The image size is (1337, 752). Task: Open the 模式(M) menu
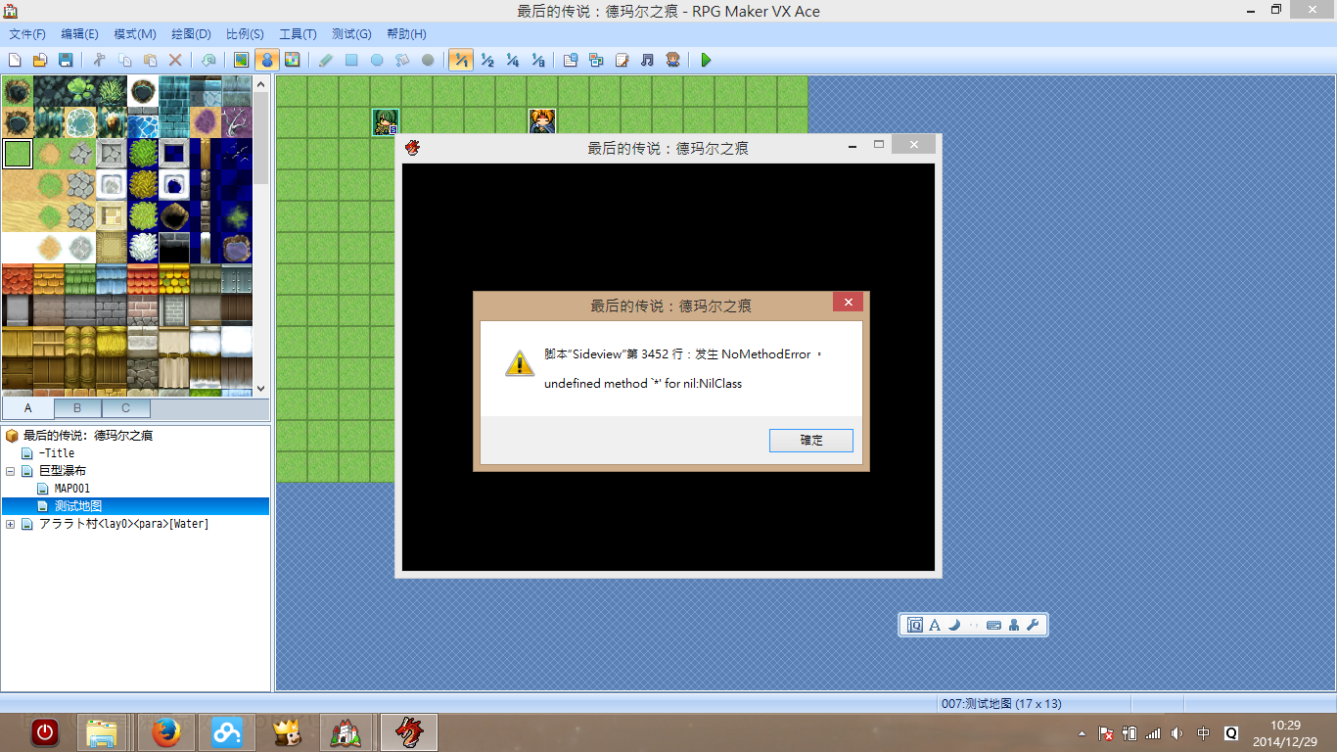pyautogui.click(x=135, y=34)
